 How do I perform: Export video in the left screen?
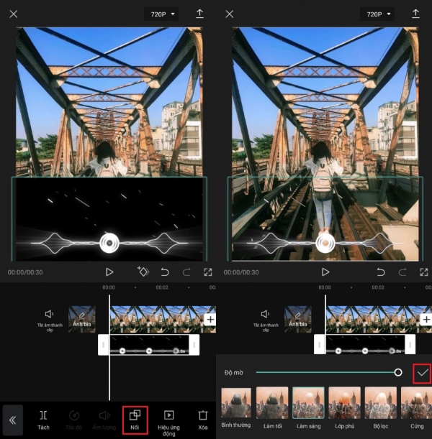(x=199, y=14)
